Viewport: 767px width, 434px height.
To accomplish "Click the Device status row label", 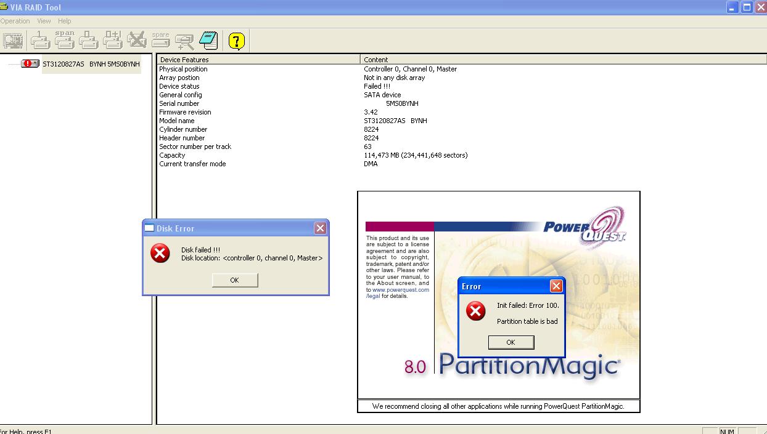I will coord(179,86).
